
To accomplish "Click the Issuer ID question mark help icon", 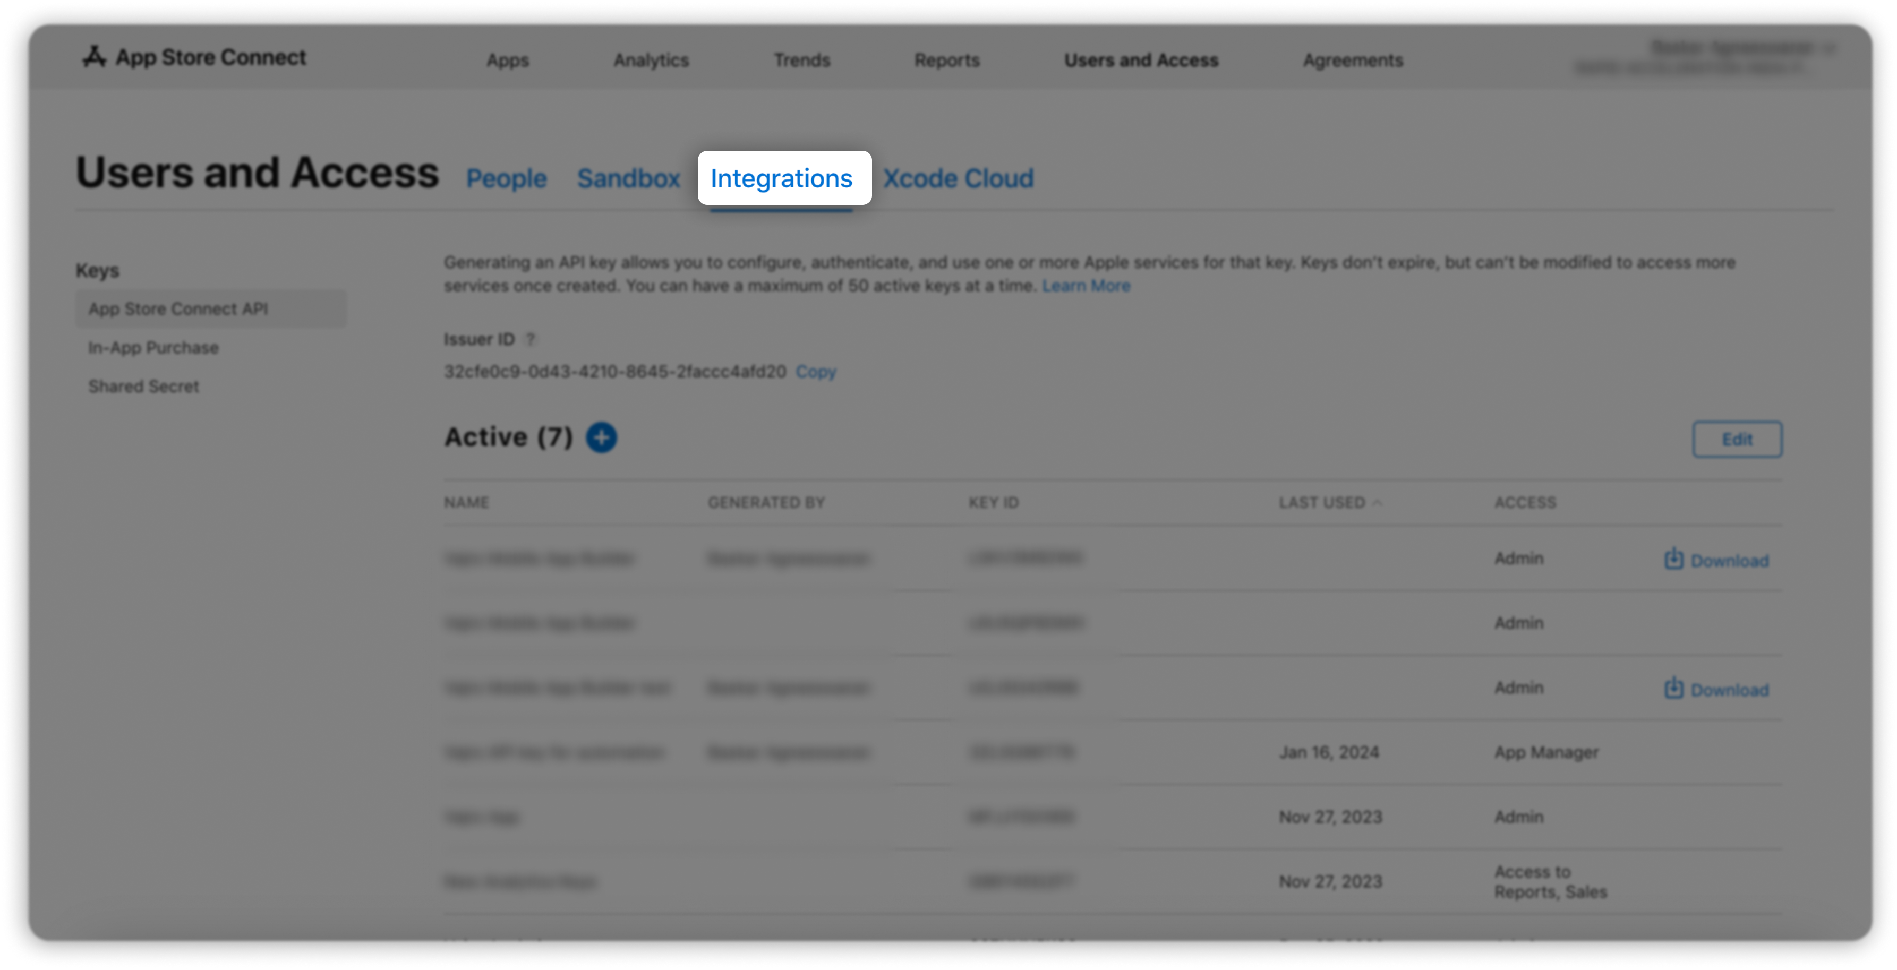I will (529, 339).
